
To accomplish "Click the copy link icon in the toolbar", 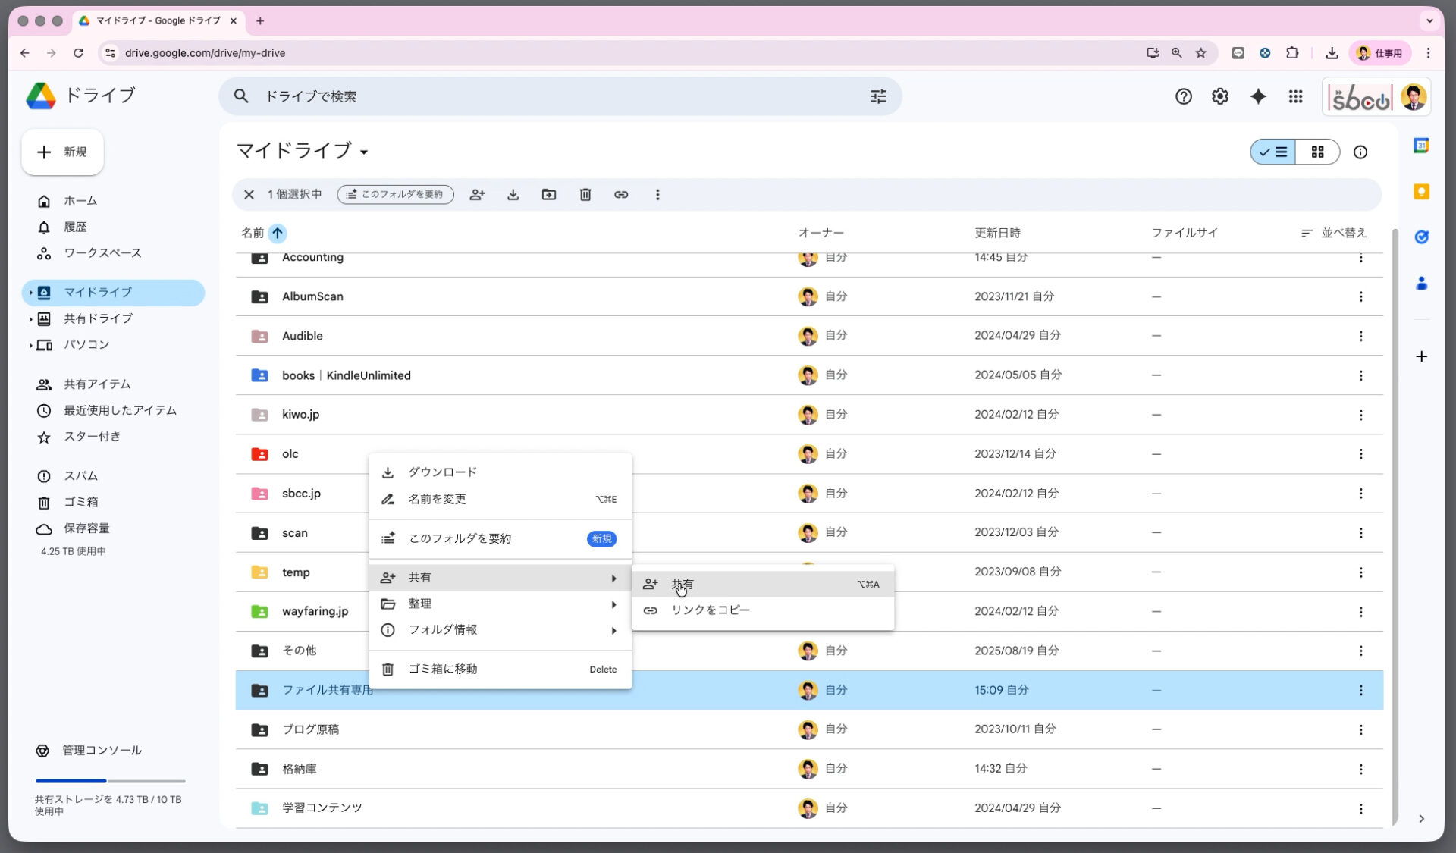I will 621,195.
